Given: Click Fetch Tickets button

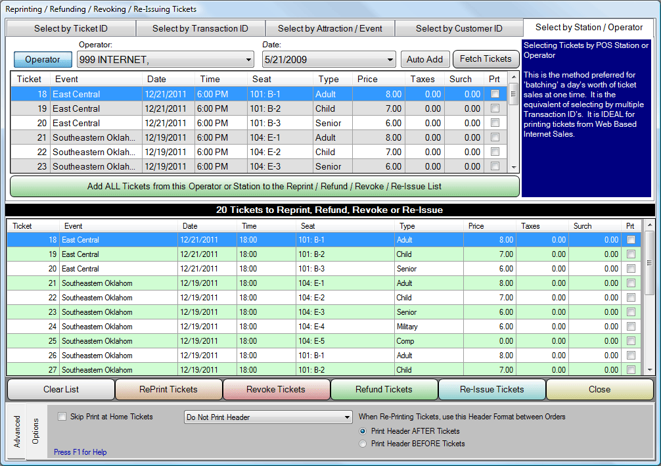Looking at the screenshot, I should 485,59.
